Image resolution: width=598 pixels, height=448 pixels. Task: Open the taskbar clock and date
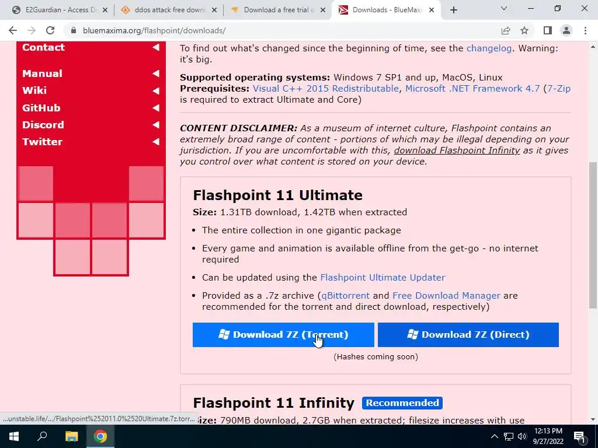click(548, 436)
